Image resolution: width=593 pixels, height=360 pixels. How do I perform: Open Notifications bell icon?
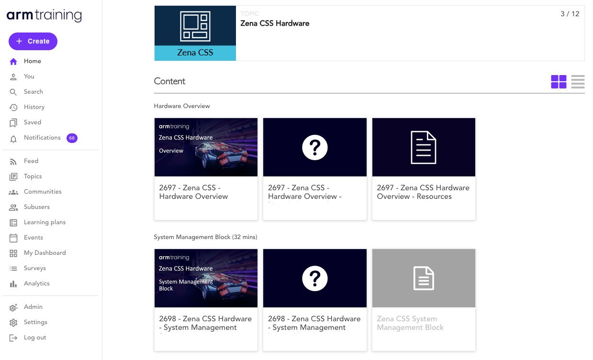[x=13, y=138]
